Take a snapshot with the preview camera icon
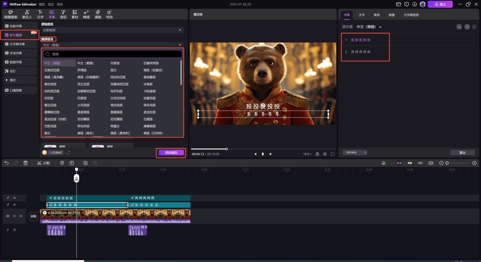The image size is (481, 262). (317, 154)
